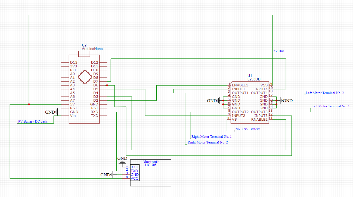The height and width of the screenshot is (197, 353).
Task: Select the L293DD component name
Action: tap(254, 79)
